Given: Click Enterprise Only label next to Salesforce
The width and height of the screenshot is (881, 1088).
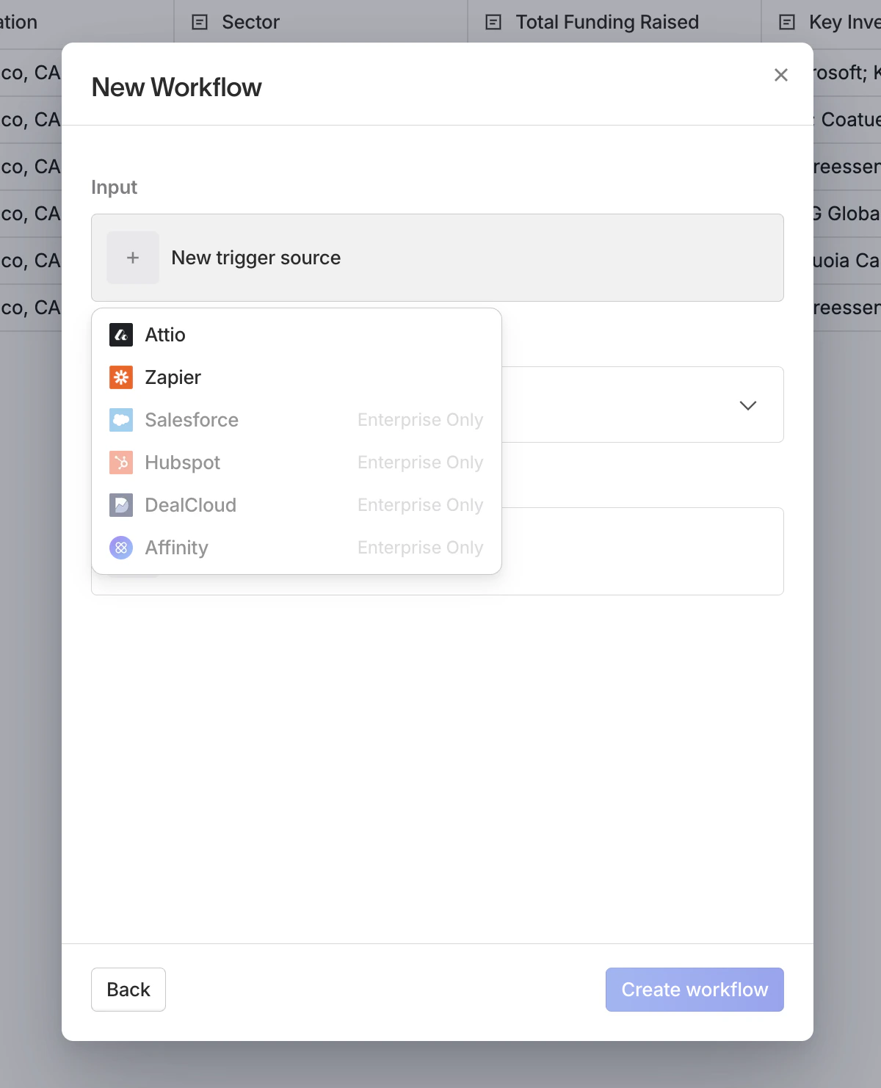Looking at the screenshot, I should [420, 420].
